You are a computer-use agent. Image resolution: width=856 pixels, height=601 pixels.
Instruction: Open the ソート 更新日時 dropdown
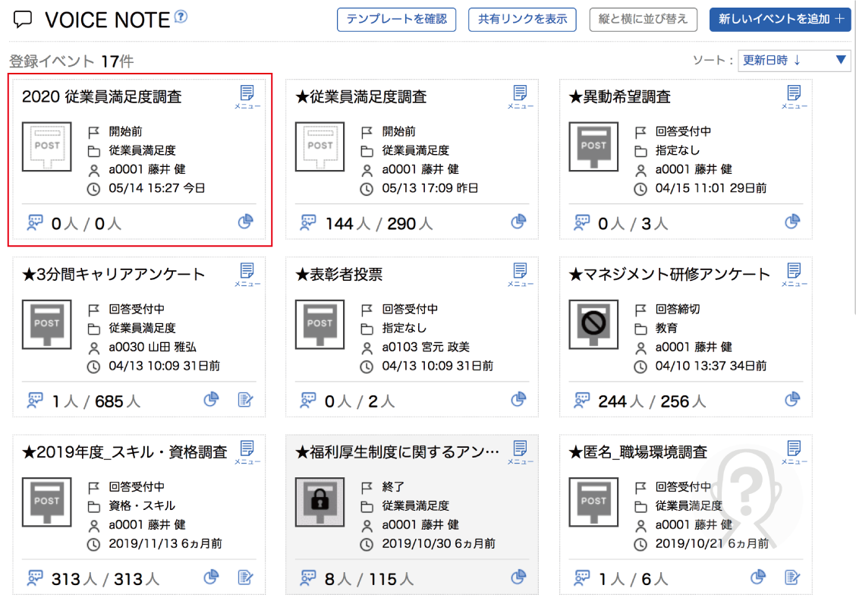[x=794, y=61]
